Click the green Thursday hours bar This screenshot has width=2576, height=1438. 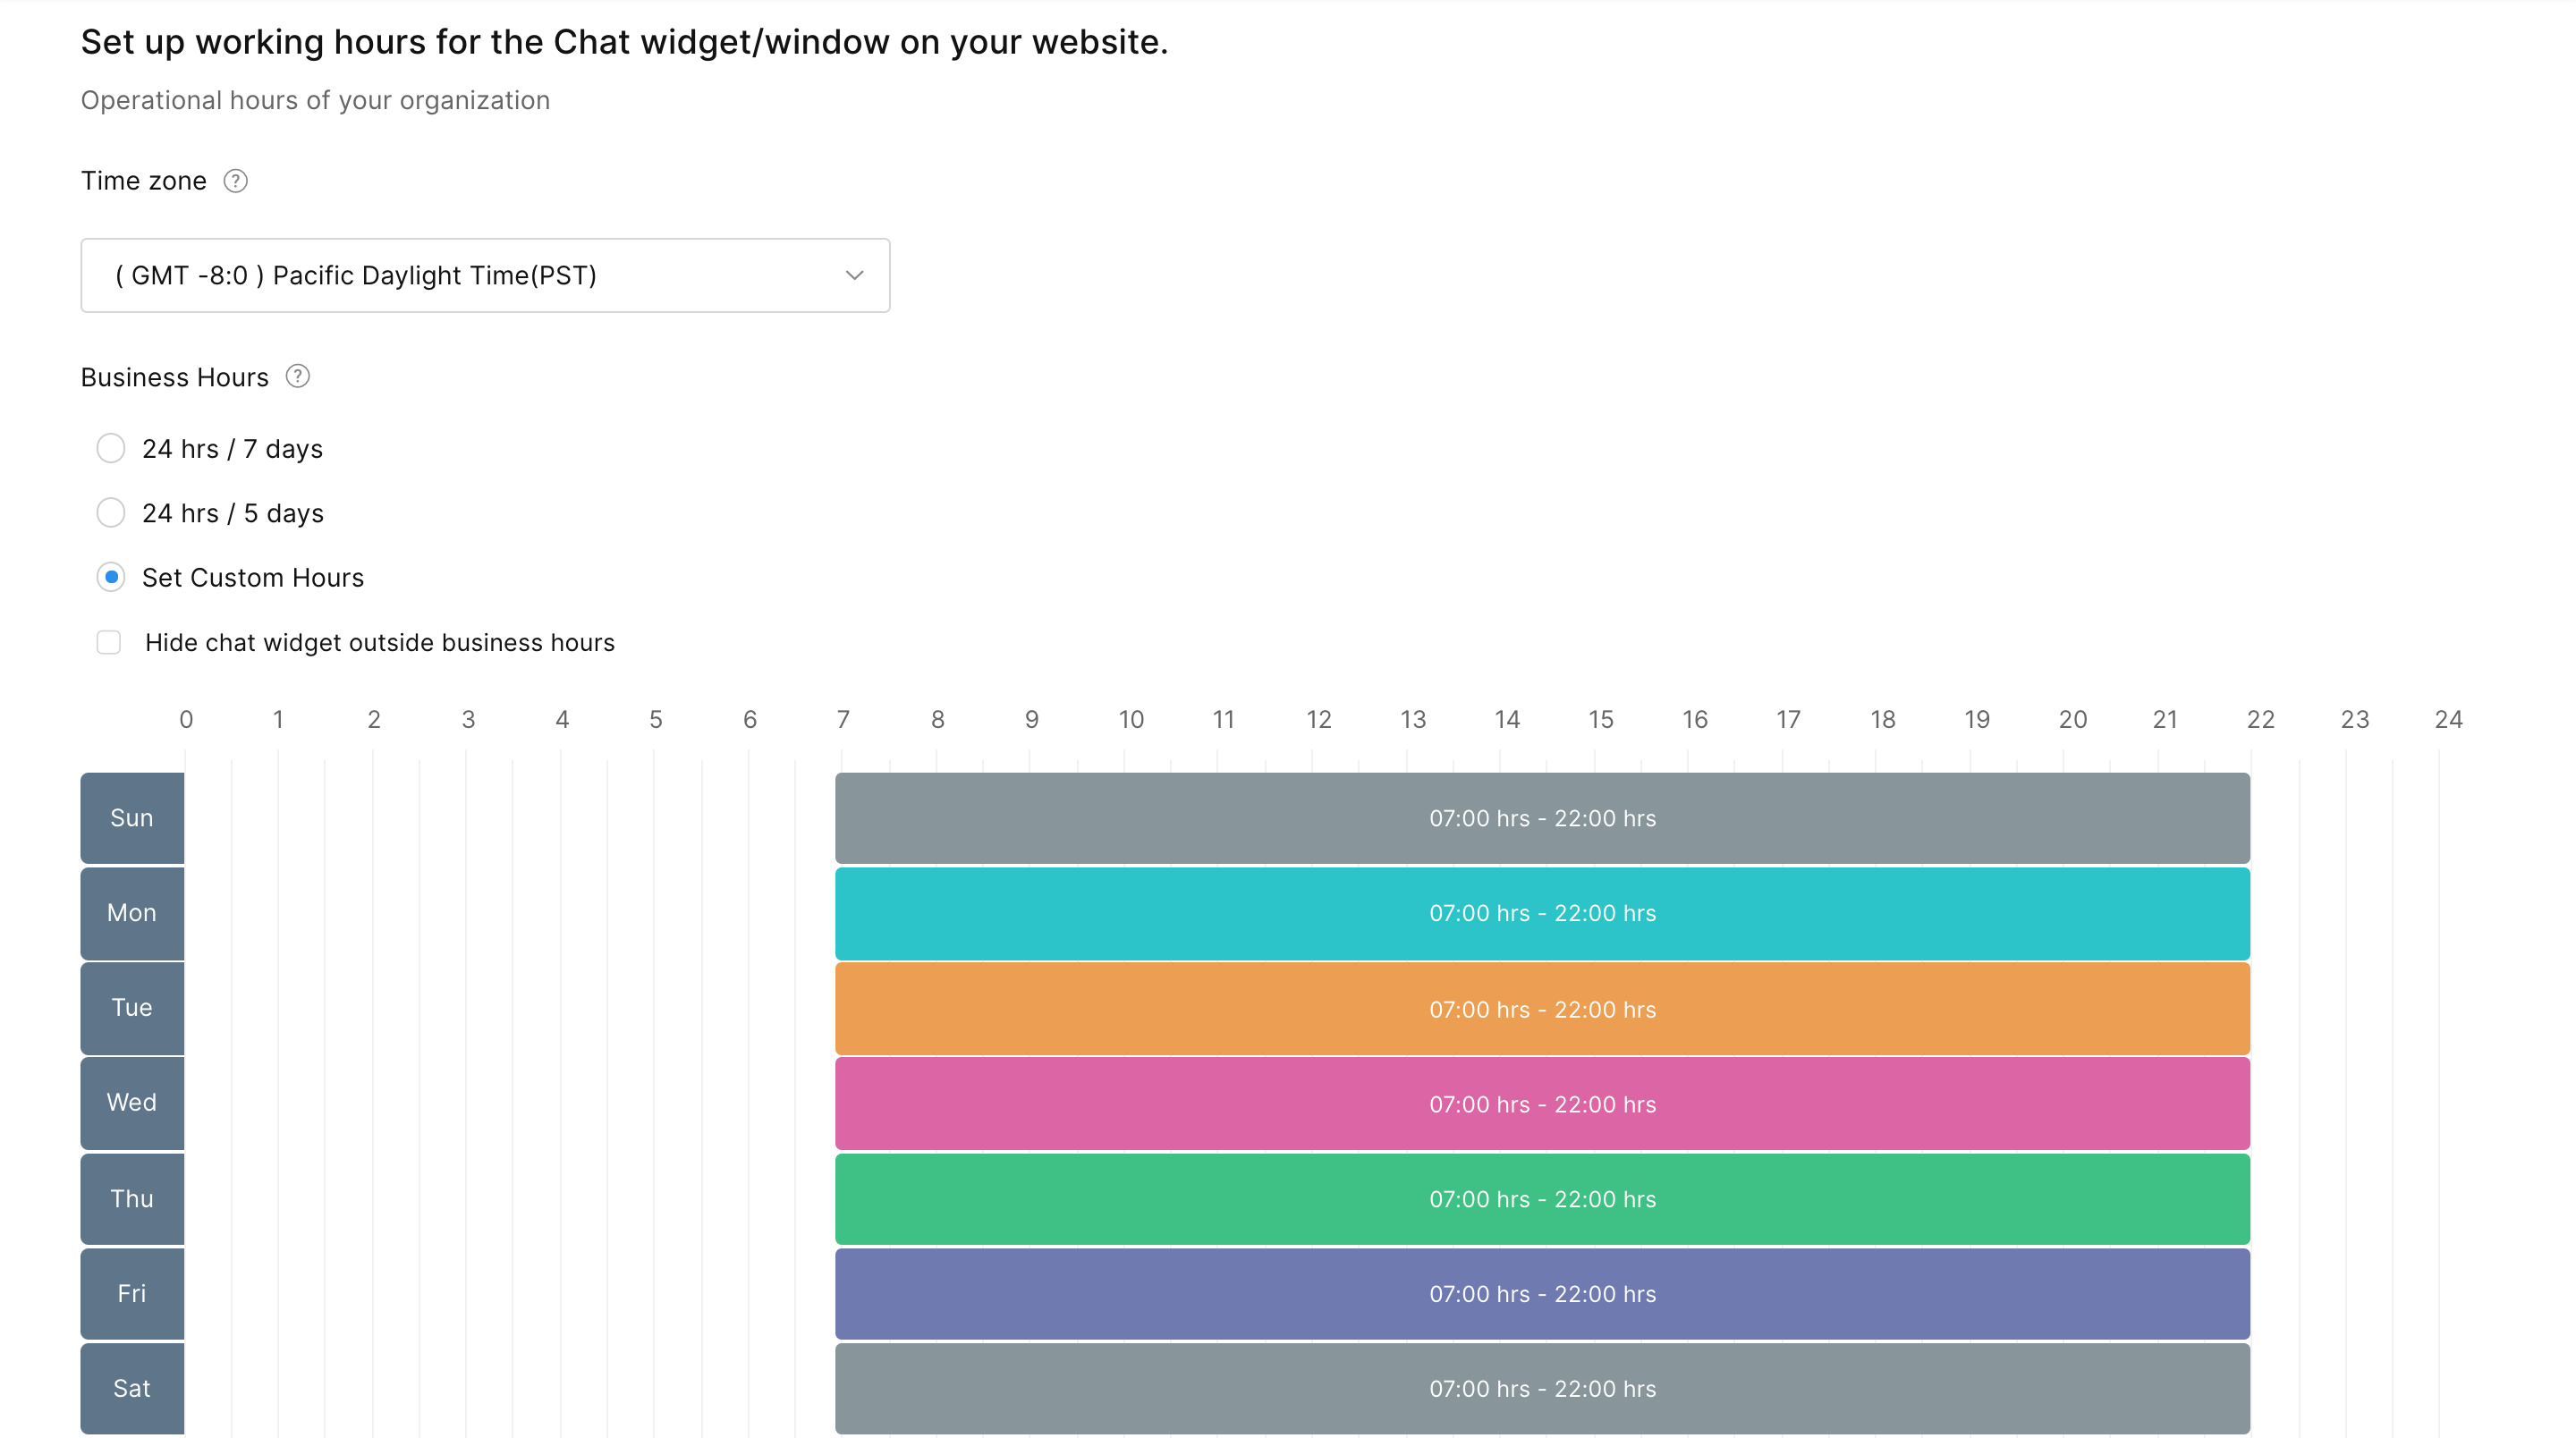1542,1199
